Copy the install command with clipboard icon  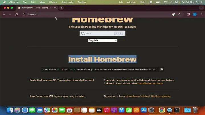click(162, 69)
